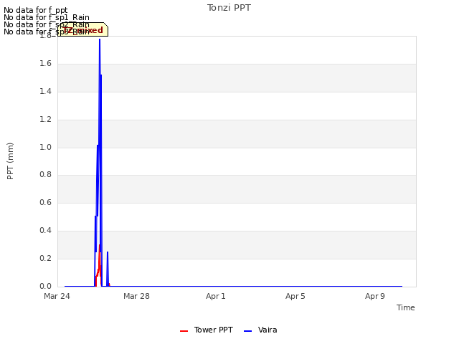Click the 1.6 y-axis tick label
Viewport: 459px width, 344px height.
pyautogui.click(x=45, y=64)
